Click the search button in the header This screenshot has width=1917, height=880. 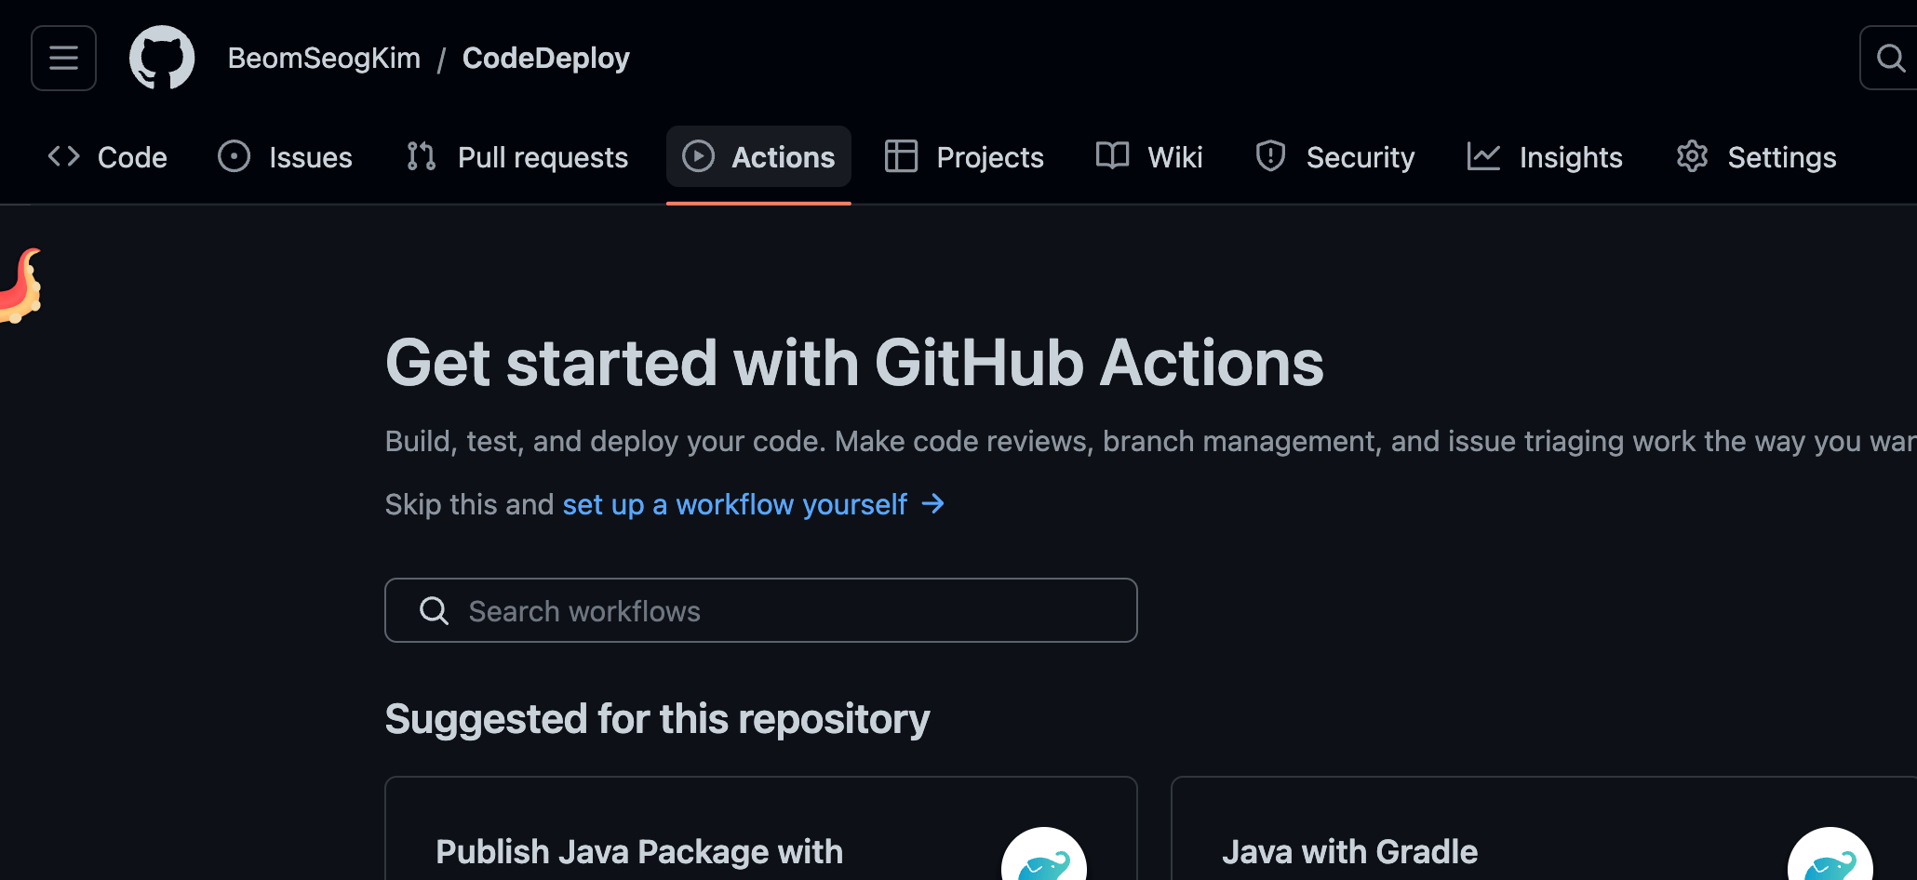coord(1889,58)
